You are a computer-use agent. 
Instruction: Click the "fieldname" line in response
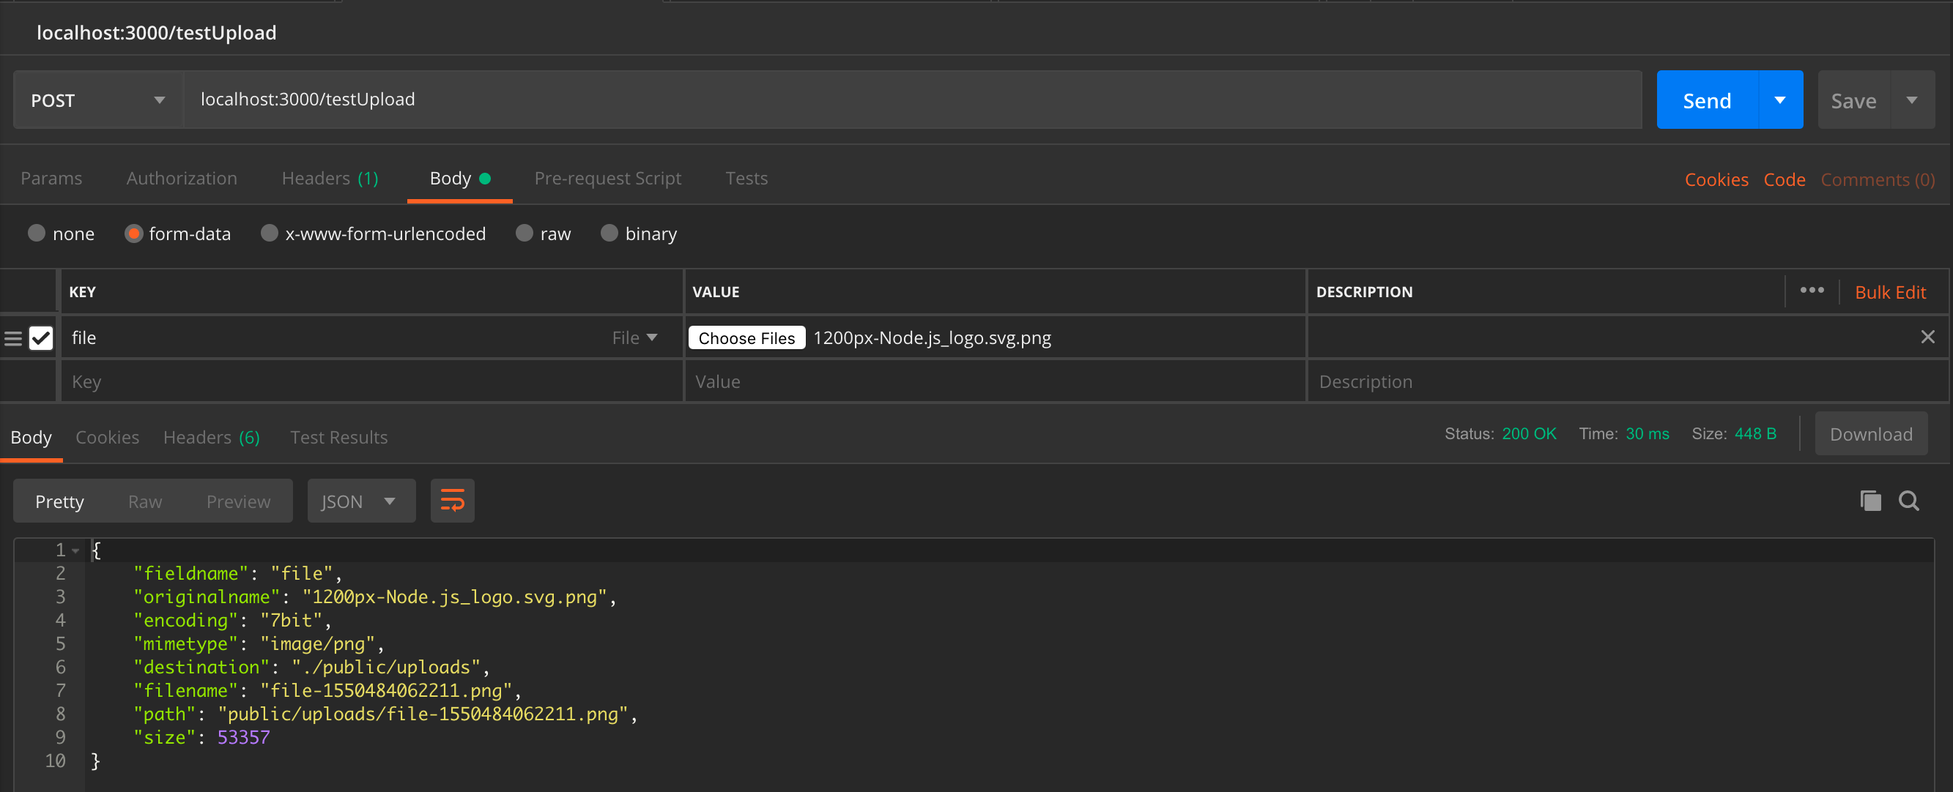click(238, 573)
